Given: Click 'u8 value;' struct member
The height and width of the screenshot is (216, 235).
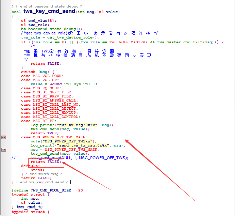Looking at the screenshot, I should pos(32,203).
